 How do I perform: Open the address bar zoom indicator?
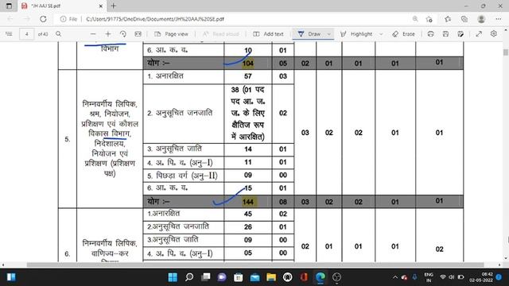tap(415, 19)
